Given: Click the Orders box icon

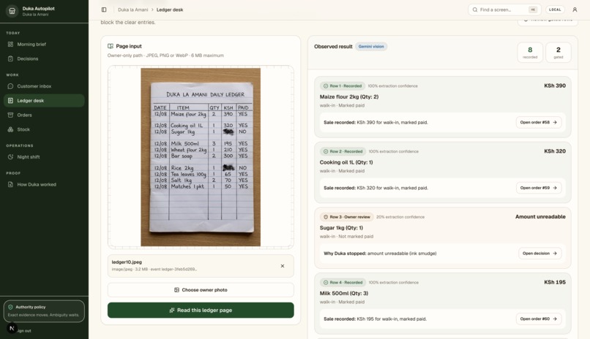Looking at the screenshot, I should click(x=10, y=115).
